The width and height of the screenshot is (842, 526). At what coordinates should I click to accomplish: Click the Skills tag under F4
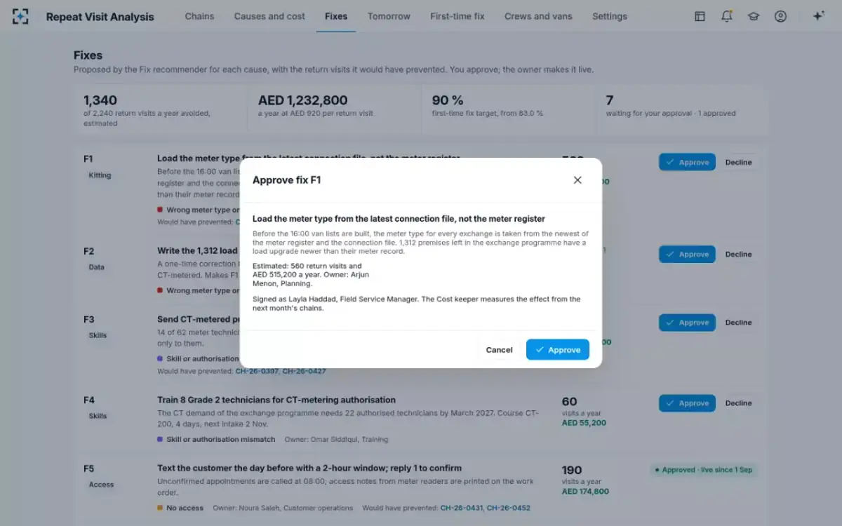coord(98,416)
